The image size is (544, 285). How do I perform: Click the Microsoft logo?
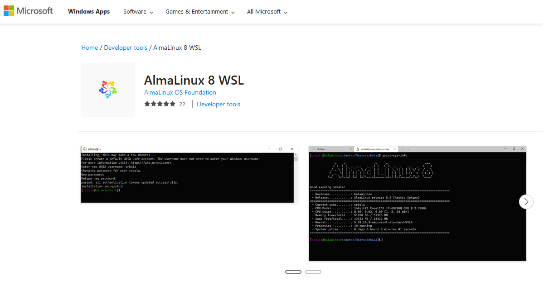pos(28,11)
